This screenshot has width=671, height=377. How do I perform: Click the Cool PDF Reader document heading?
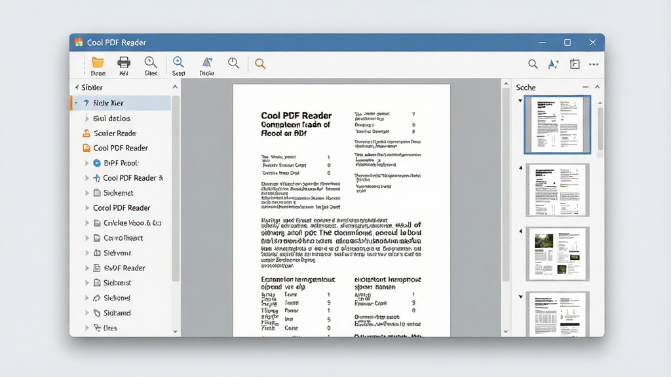296,115
